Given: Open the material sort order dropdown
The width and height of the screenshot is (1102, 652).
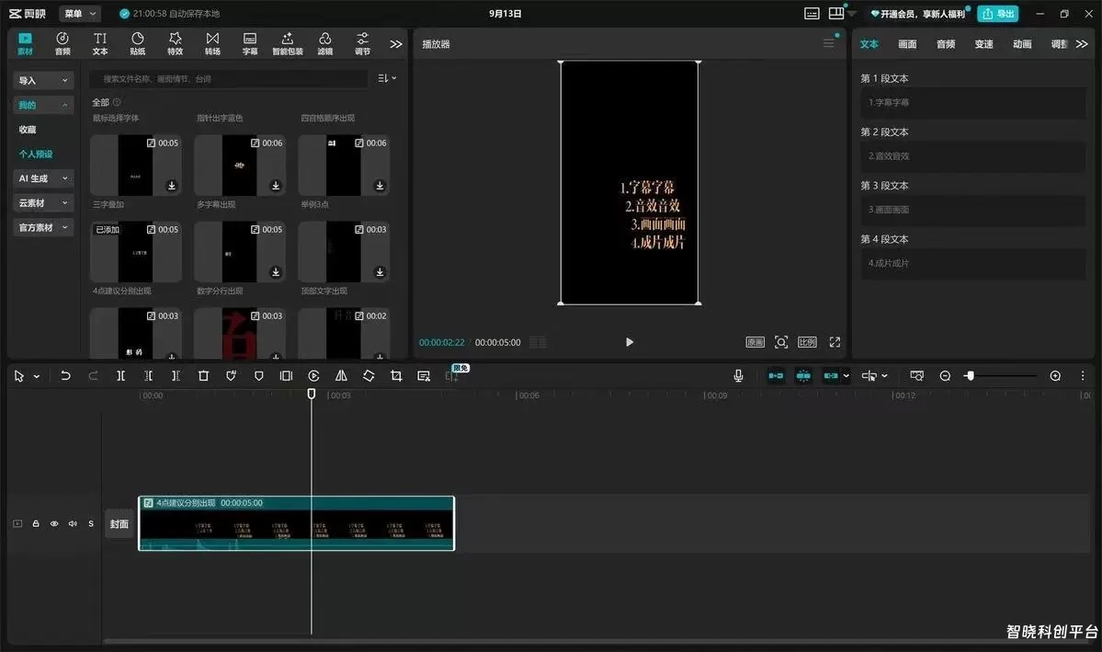Looking at the screenshot, I should click(385, 78).
